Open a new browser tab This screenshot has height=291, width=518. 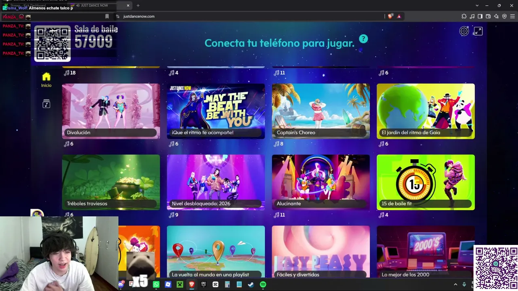pyautogui.click(x=138, y=5)
